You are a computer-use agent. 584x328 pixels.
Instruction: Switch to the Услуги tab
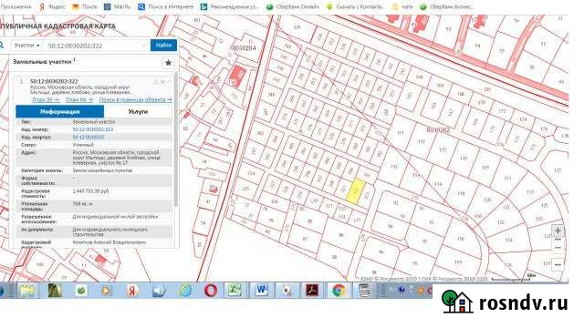tap(138, 111)
